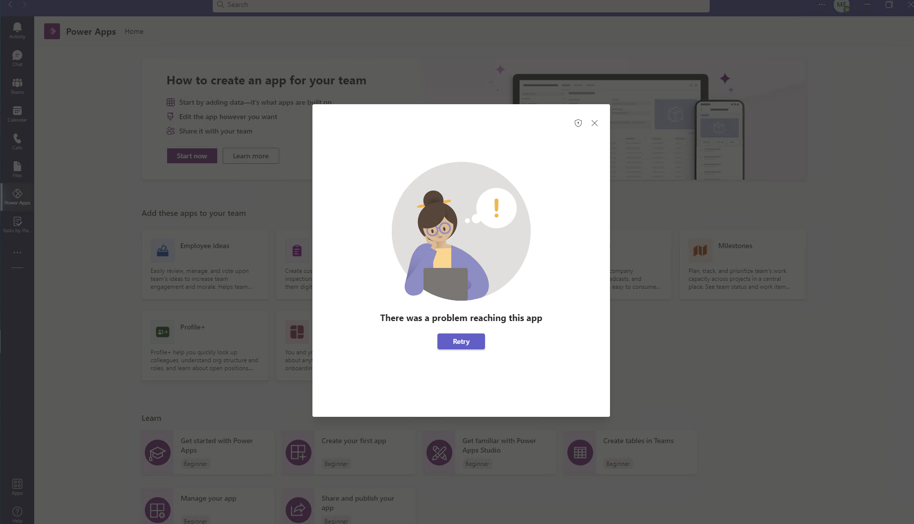Viewport: 914px width, 524px height.
Task: Click the shield icon in the dialog
Action: tap(578, 123)
